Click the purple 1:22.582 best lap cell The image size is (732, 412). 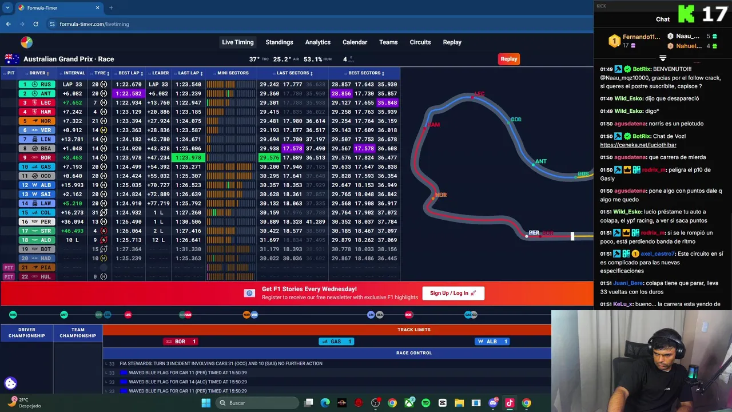[x=129, y=94]
